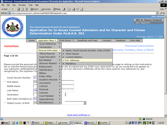Open the Employment submenu
Image resolution: width=167 pixels, height=125 pixels.
tap(49, 67)
